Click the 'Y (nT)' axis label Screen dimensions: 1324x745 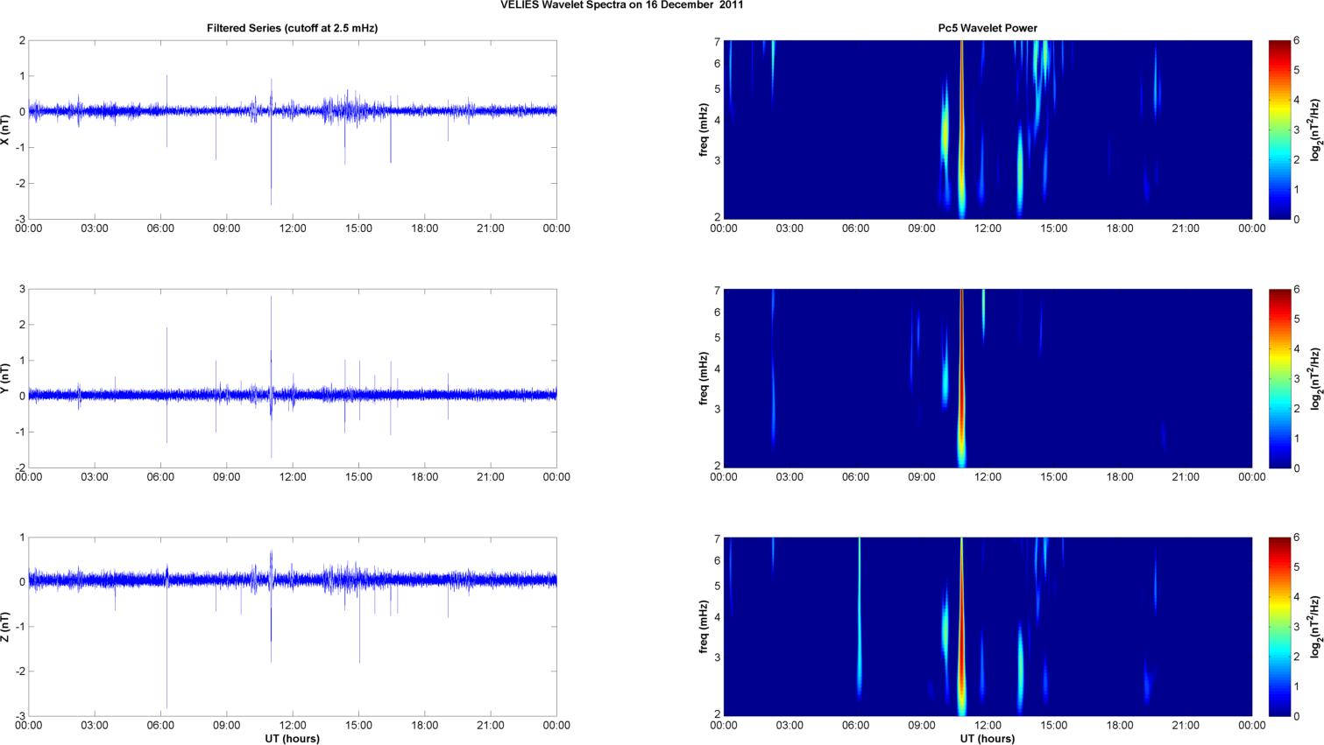(x=6, y=378)
